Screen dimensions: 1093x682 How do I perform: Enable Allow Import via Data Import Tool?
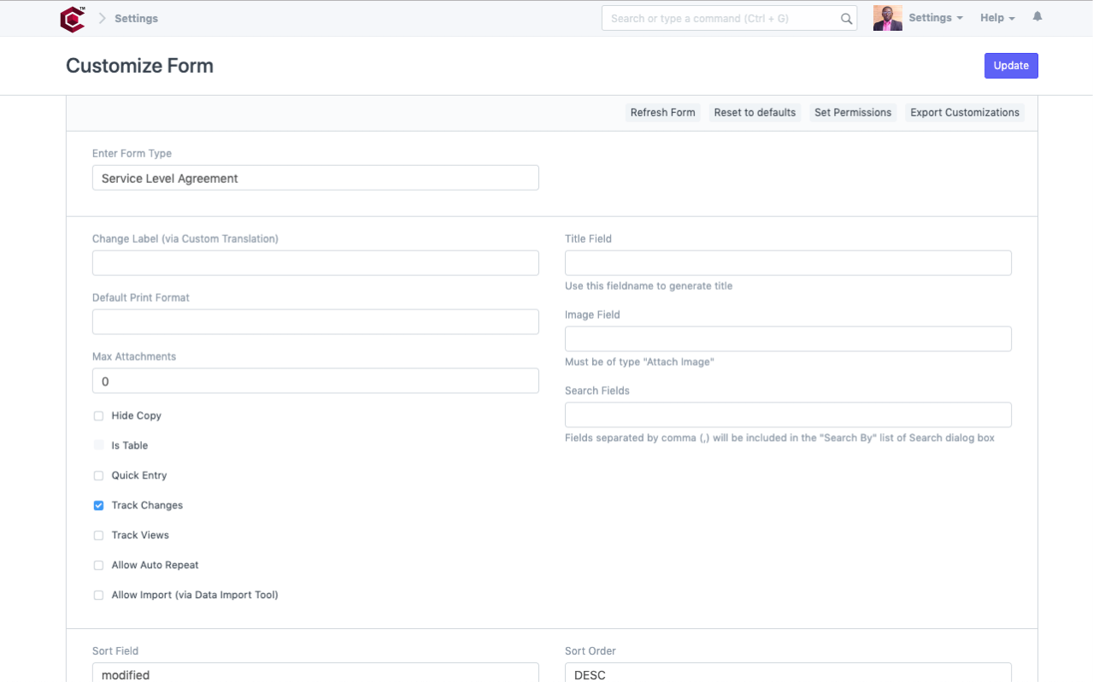coord(98,595)
